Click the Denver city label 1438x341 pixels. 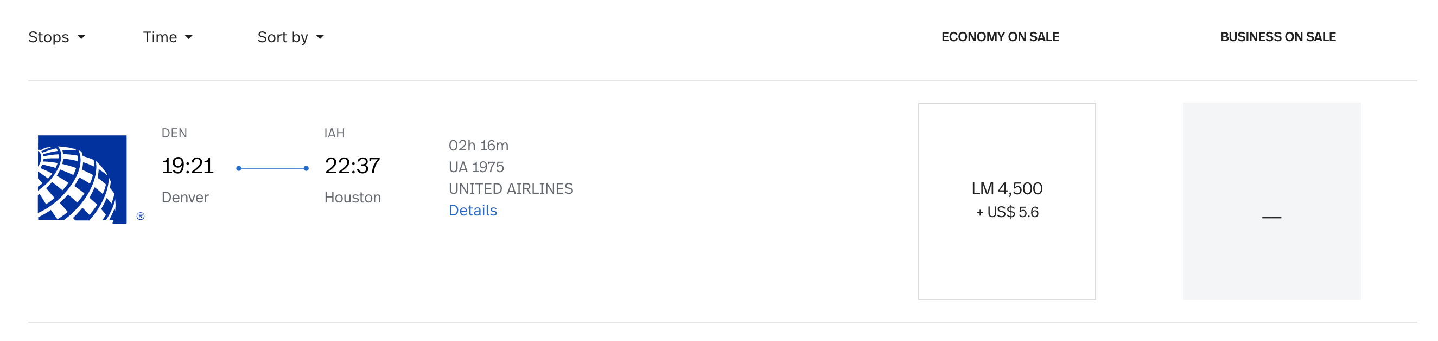[185, 198]
